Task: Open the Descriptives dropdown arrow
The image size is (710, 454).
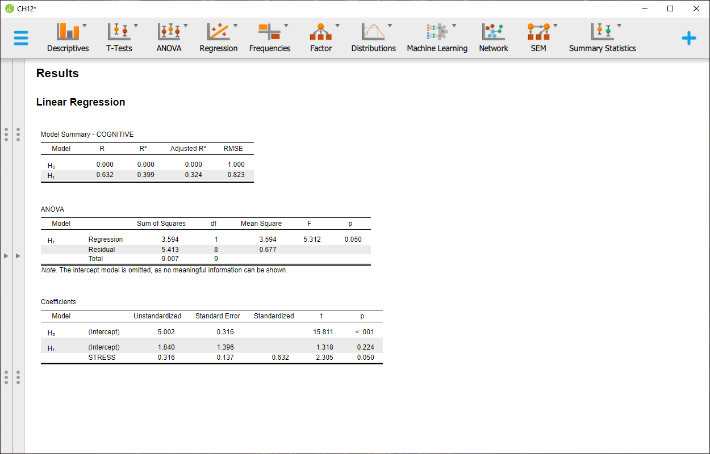Action: pos(86,25)
